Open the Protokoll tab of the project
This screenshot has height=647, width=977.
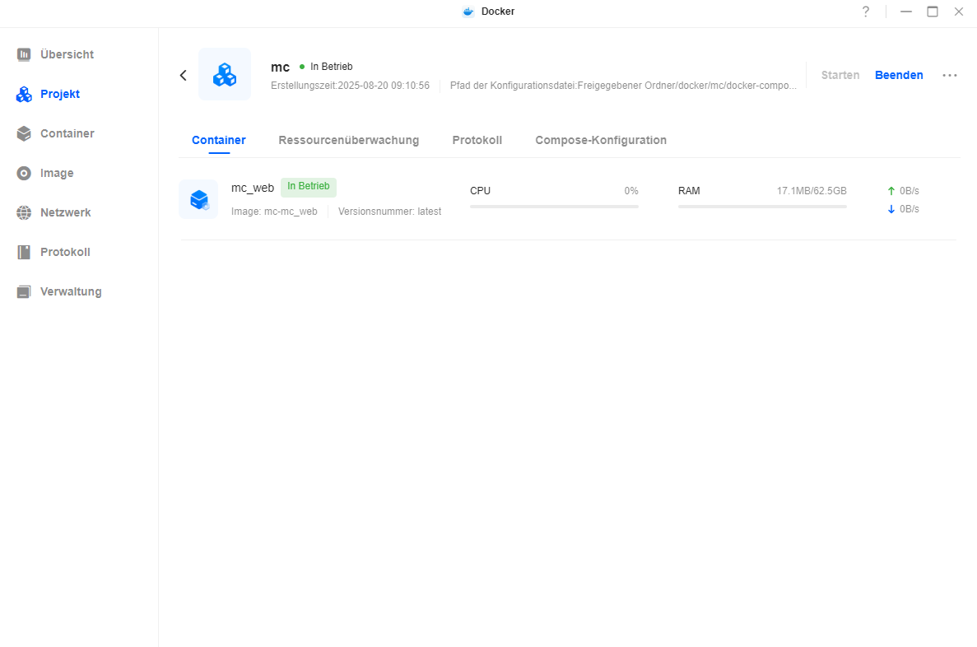point(477,140)
